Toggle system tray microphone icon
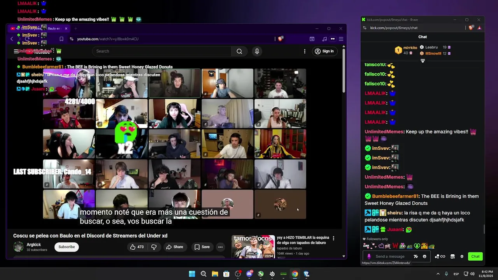The image size is (498, 280). pos(446,274)
